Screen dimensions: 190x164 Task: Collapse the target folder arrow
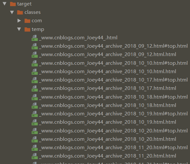[x=5, y=4]
